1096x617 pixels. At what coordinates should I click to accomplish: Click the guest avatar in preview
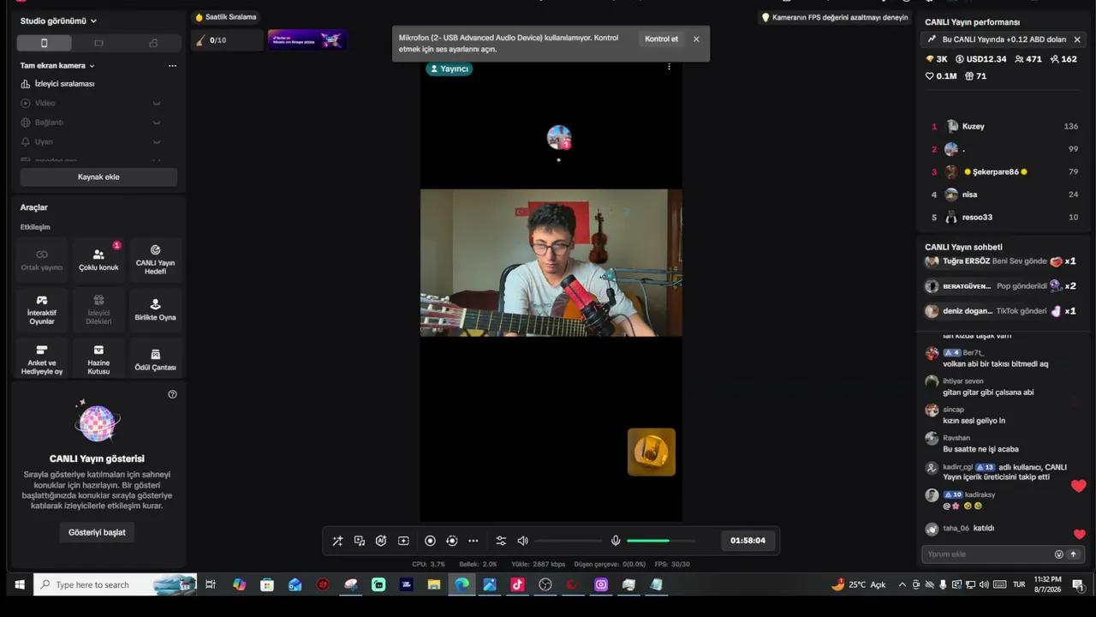pos(559,138)
